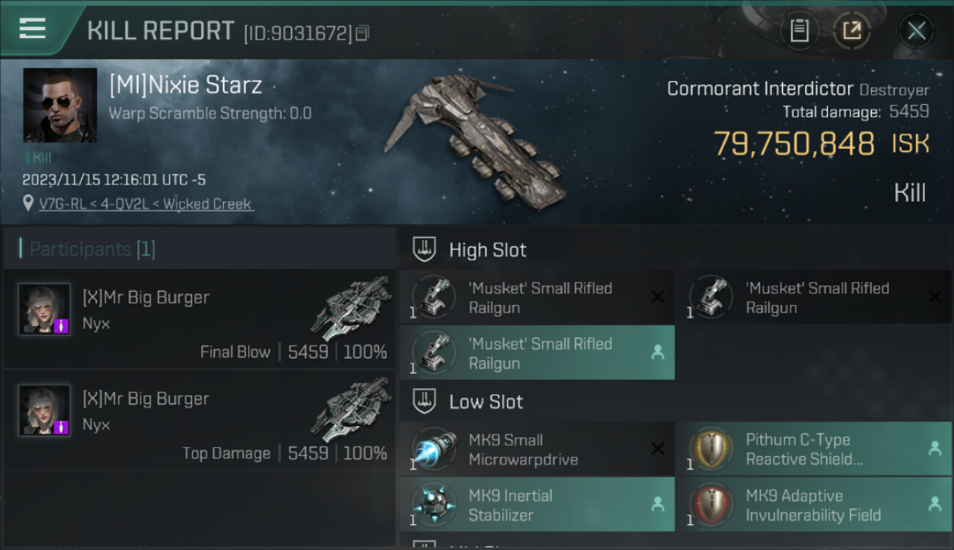
Task: Click the share kill report icon
Action: click(x=851, y=31)
